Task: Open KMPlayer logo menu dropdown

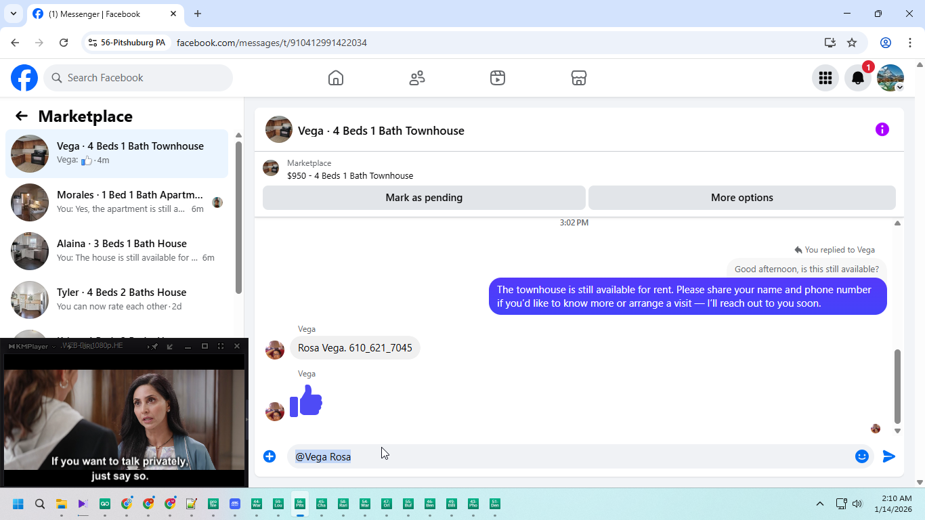Action: point(31,347)
